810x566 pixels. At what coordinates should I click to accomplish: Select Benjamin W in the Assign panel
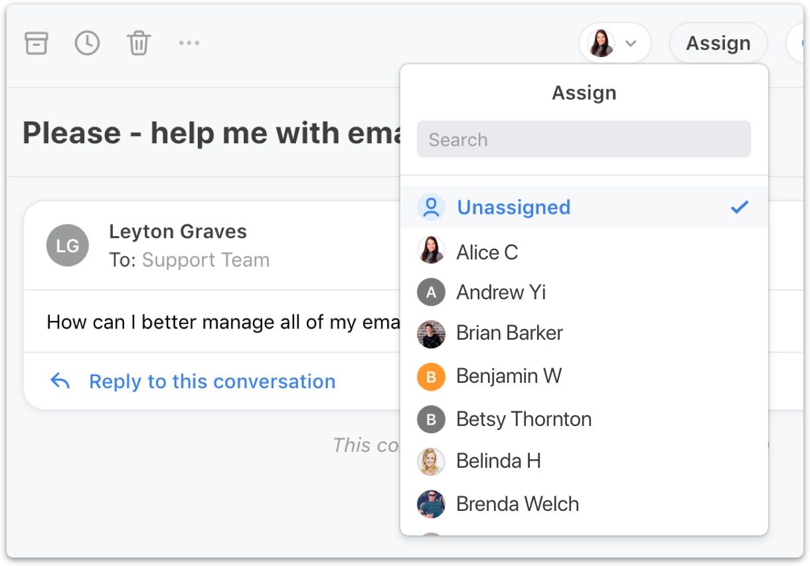[509, 376]
